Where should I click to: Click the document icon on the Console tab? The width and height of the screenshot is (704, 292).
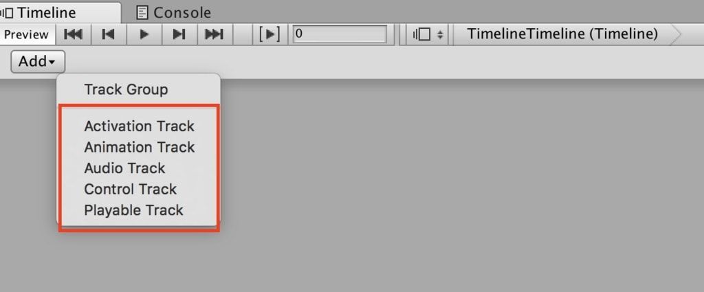coord(142,12)
